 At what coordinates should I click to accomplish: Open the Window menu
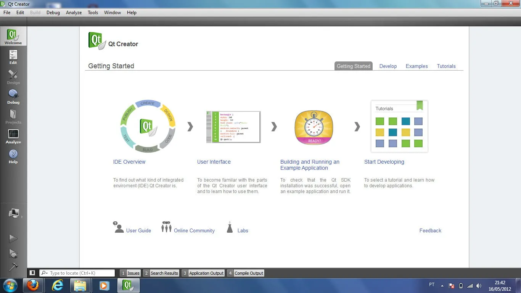coord(113,13)
